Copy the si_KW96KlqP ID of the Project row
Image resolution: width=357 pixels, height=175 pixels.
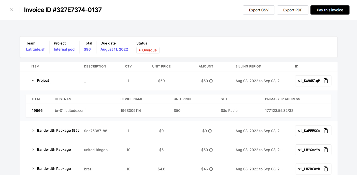tap(326, 81)
